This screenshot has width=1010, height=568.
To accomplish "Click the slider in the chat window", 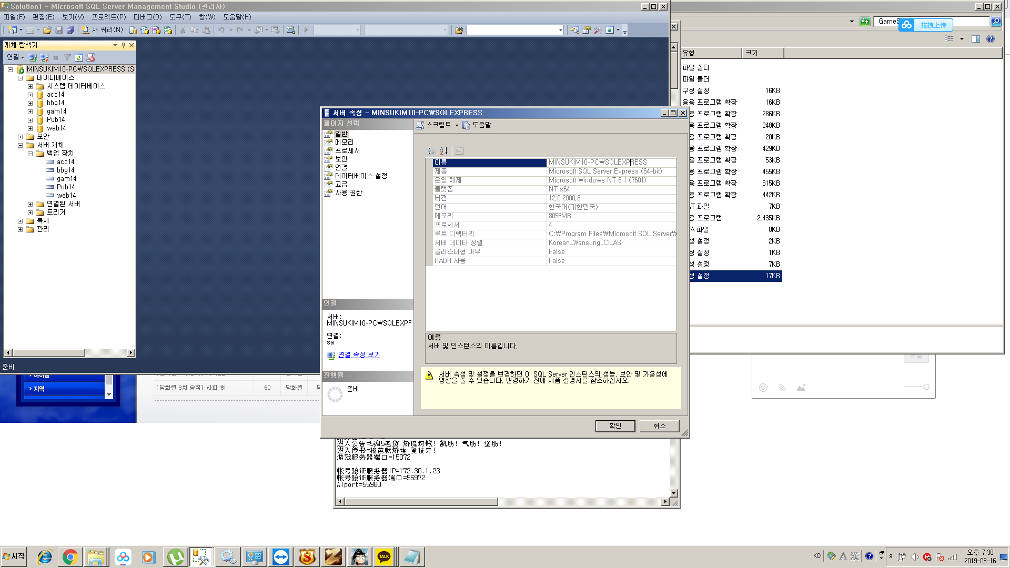I will [926, 387].
